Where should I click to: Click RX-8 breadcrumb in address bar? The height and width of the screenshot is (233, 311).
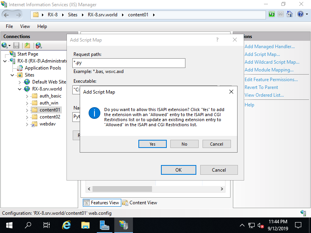(x=52, y=15)
